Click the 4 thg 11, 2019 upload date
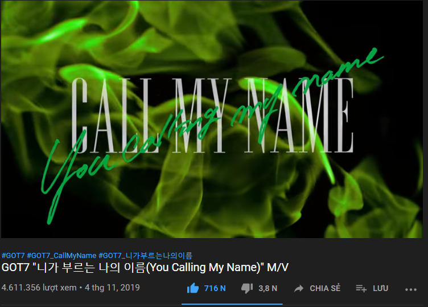The width and height of the screenshot is (428, 307). click(112, 288)
